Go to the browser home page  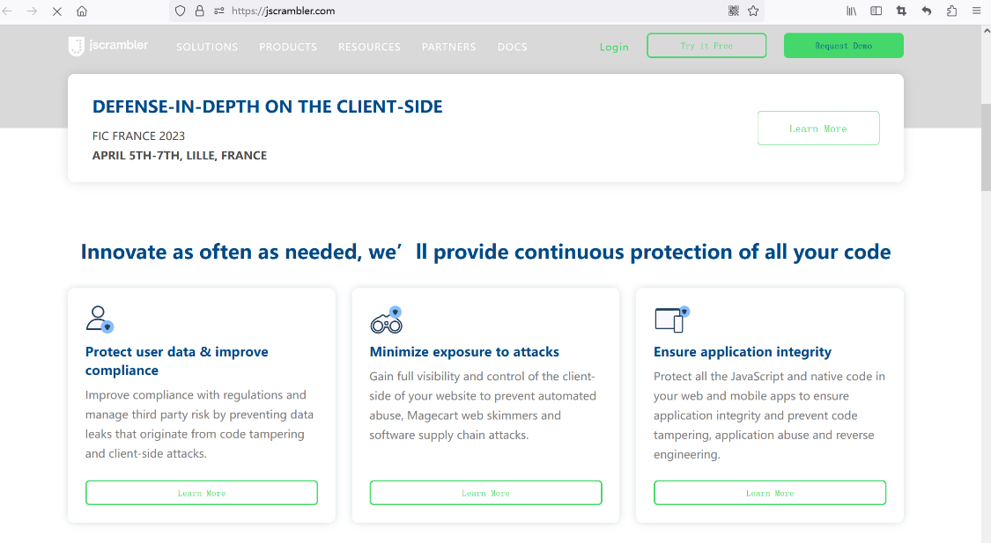82,11
